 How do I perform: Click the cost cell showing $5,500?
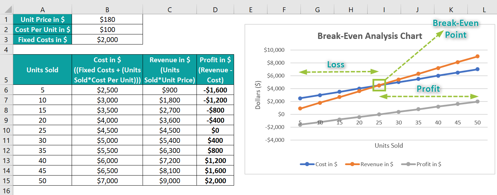click(x=107, y=151)
